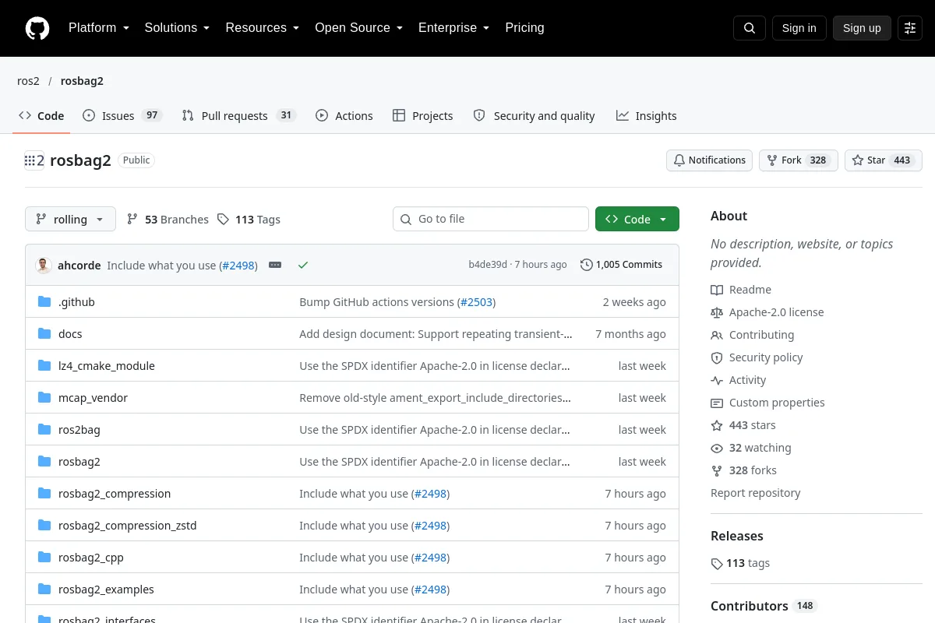Click the Sign up button
The height and width of the screenshot is (623, 935).
click(862, 28)
